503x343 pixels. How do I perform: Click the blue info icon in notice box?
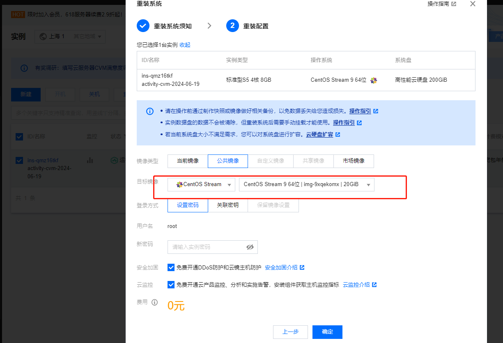(x=150, y=111)
